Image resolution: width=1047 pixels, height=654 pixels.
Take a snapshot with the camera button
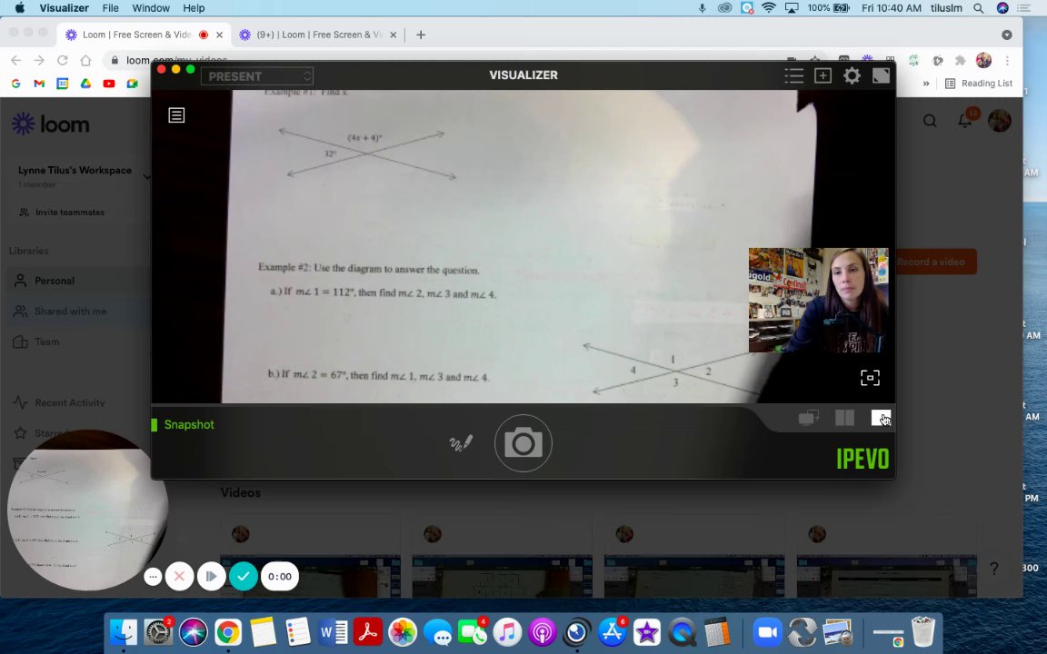tap(523, 443)
